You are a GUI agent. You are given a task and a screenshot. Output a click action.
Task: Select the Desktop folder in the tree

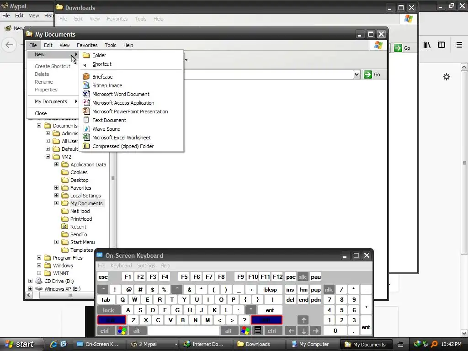pos(80,180)
